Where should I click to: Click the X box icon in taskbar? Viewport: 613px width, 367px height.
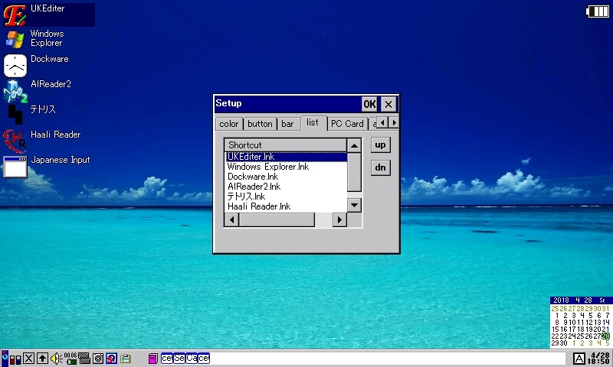tap(28, 358)
